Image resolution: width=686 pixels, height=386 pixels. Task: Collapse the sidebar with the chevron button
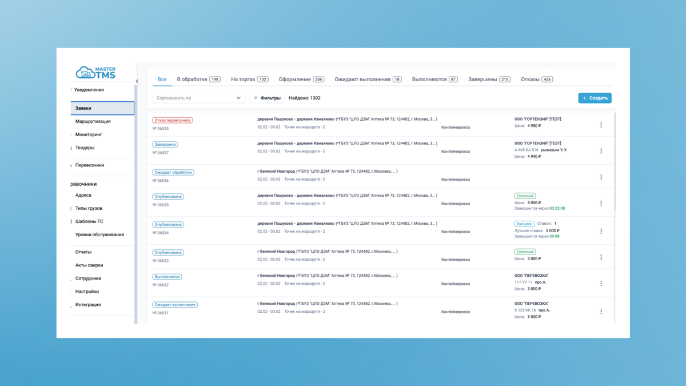click(x=137, y=82)
